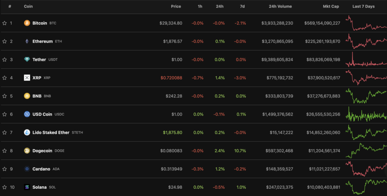This screenshot has height=196, width=387.
Task: Open the Ethereum coin page link
Action: [43, 41]
